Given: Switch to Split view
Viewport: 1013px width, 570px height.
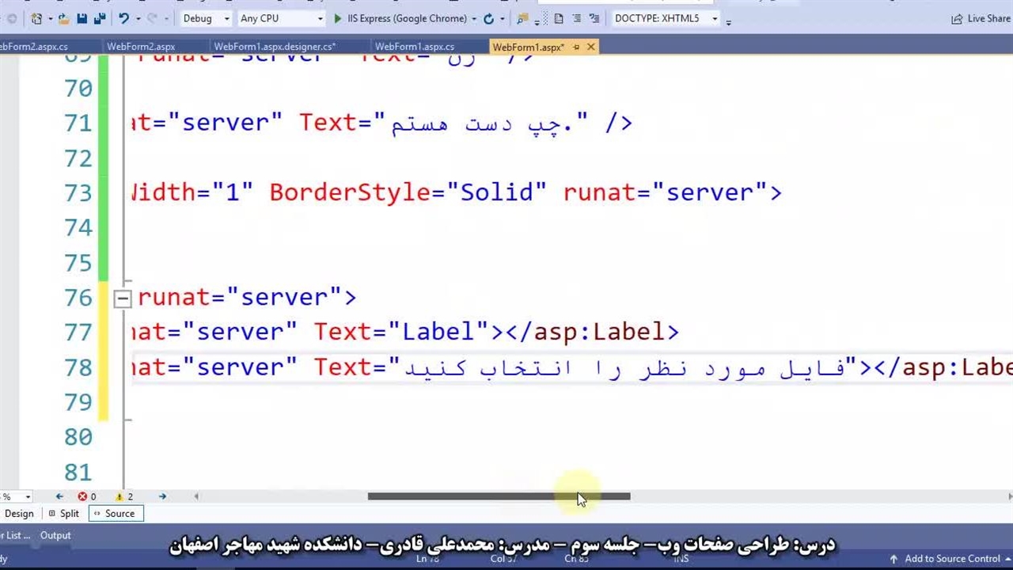Looking at the screenshot, I should coord(63,514).
